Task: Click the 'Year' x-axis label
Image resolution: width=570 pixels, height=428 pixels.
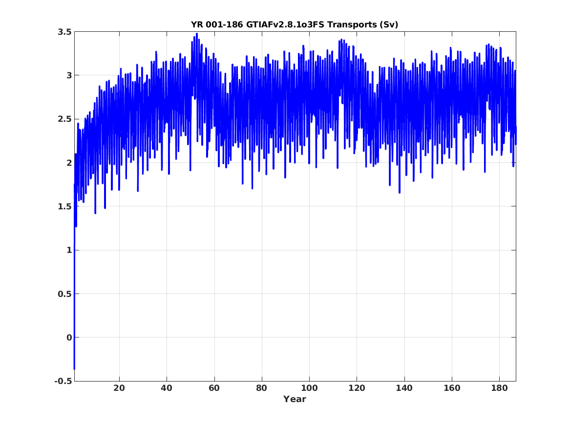Action: pos(295,399)
